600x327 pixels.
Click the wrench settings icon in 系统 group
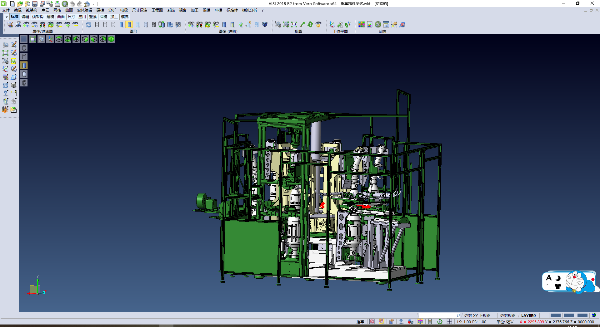pos(378,25)
